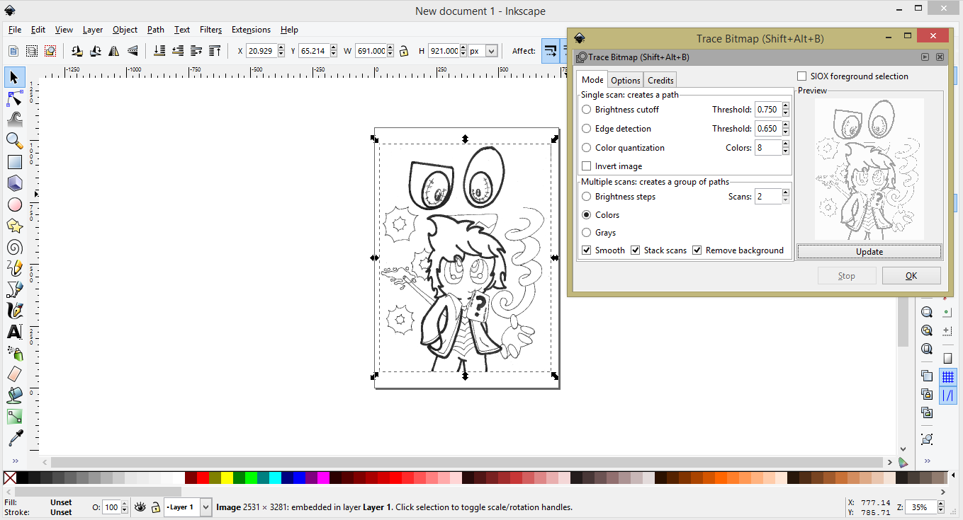
Task: Rotate the selection 90 degrees clockwise
Action: pos(95,51)
